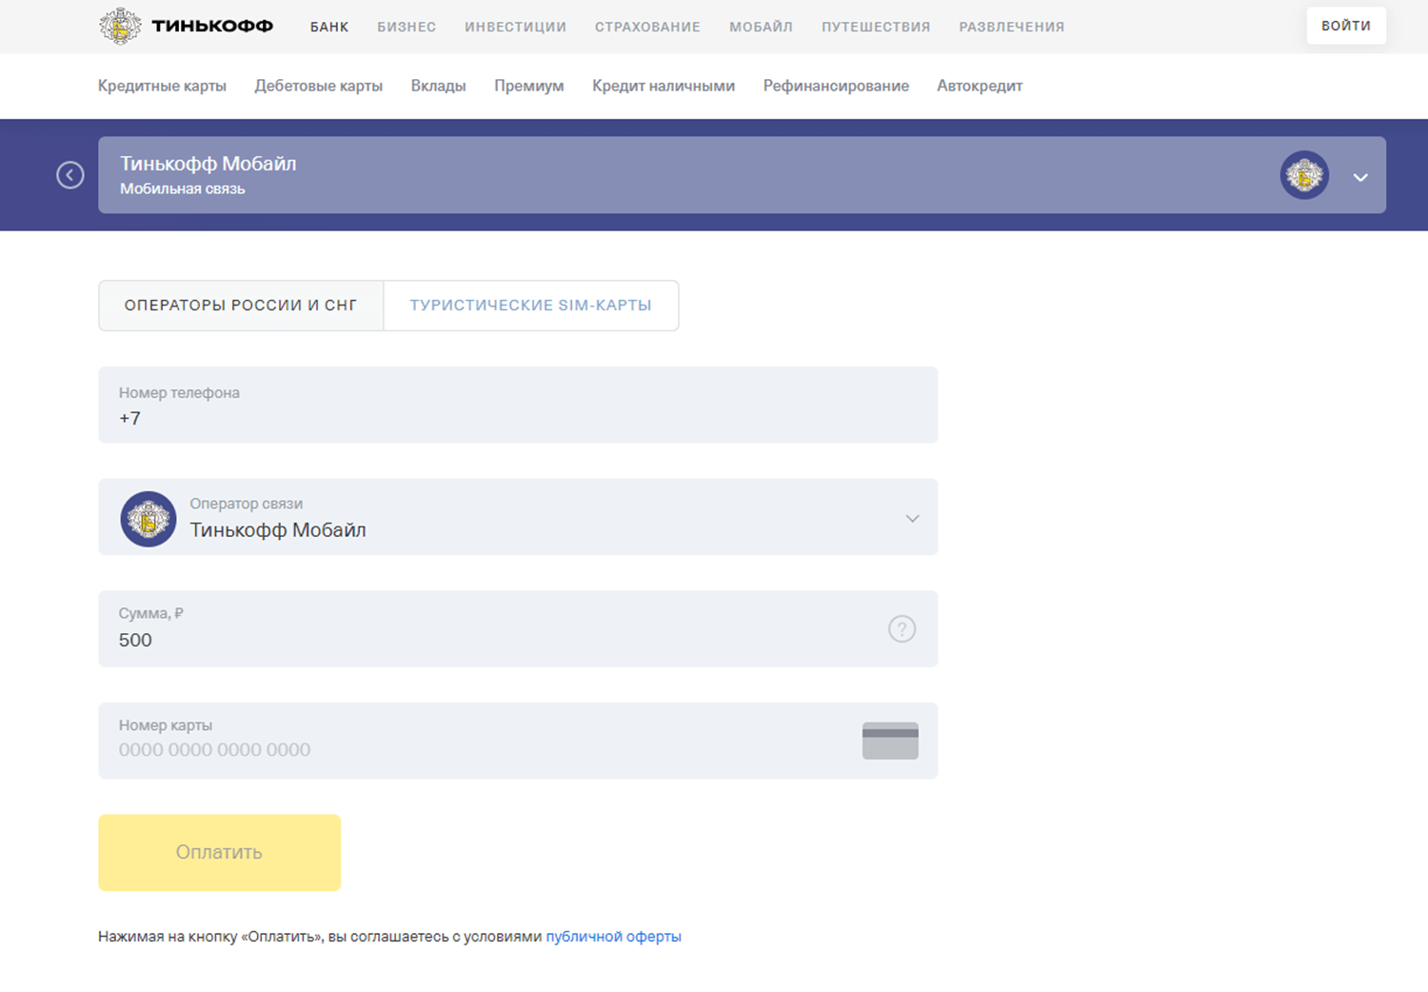Click the operator logo in the Оператор связи field
This screenshot has height=992, width=1428.
(149, 519)
